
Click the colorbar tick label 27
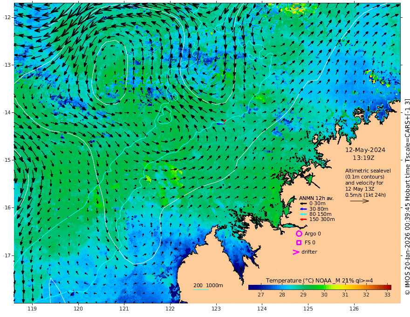pos(261,295)
